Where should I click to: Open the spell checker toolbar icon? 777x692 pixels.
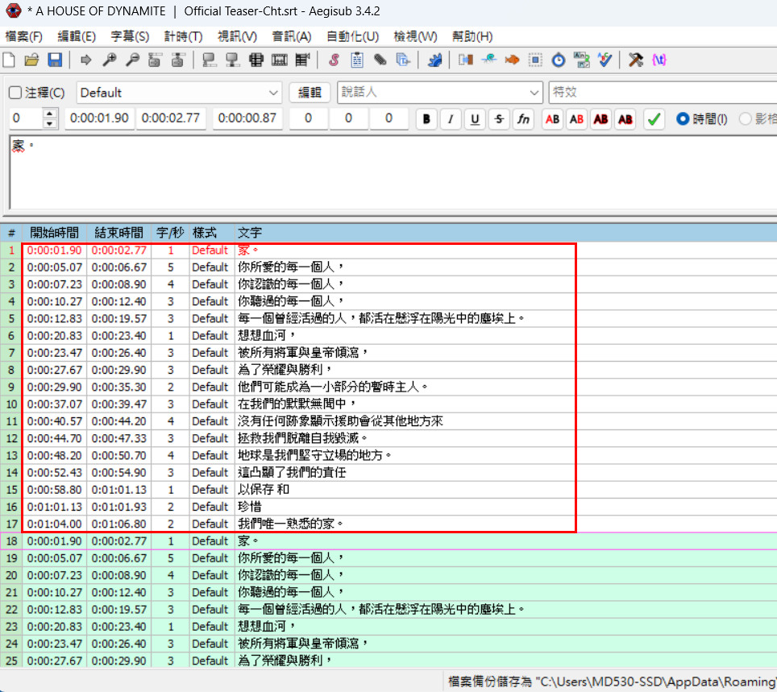tap(604, 60)
